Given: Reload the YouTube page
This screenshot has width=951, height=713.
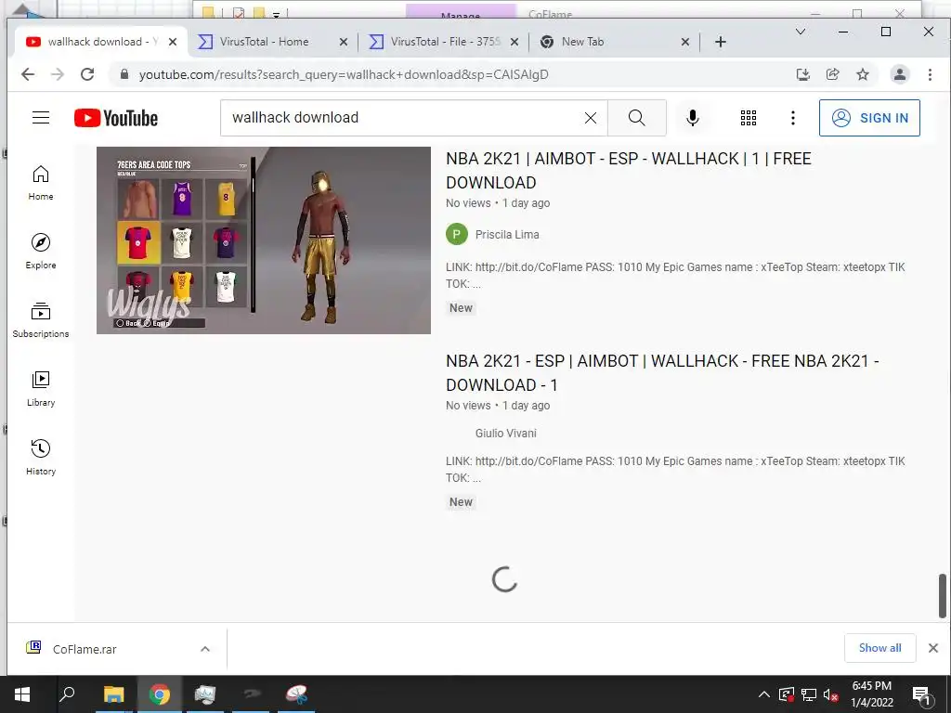Looking at the screenshot, I should pyautogui.click(x=87, y=74).
